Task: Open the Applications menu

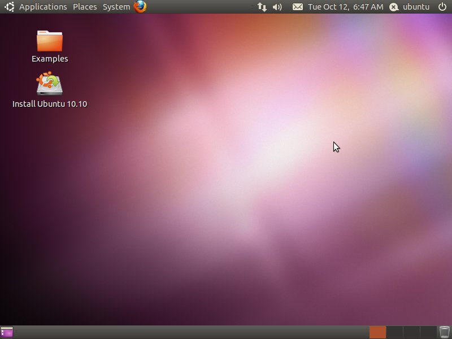Action: [x=43, y=7]
